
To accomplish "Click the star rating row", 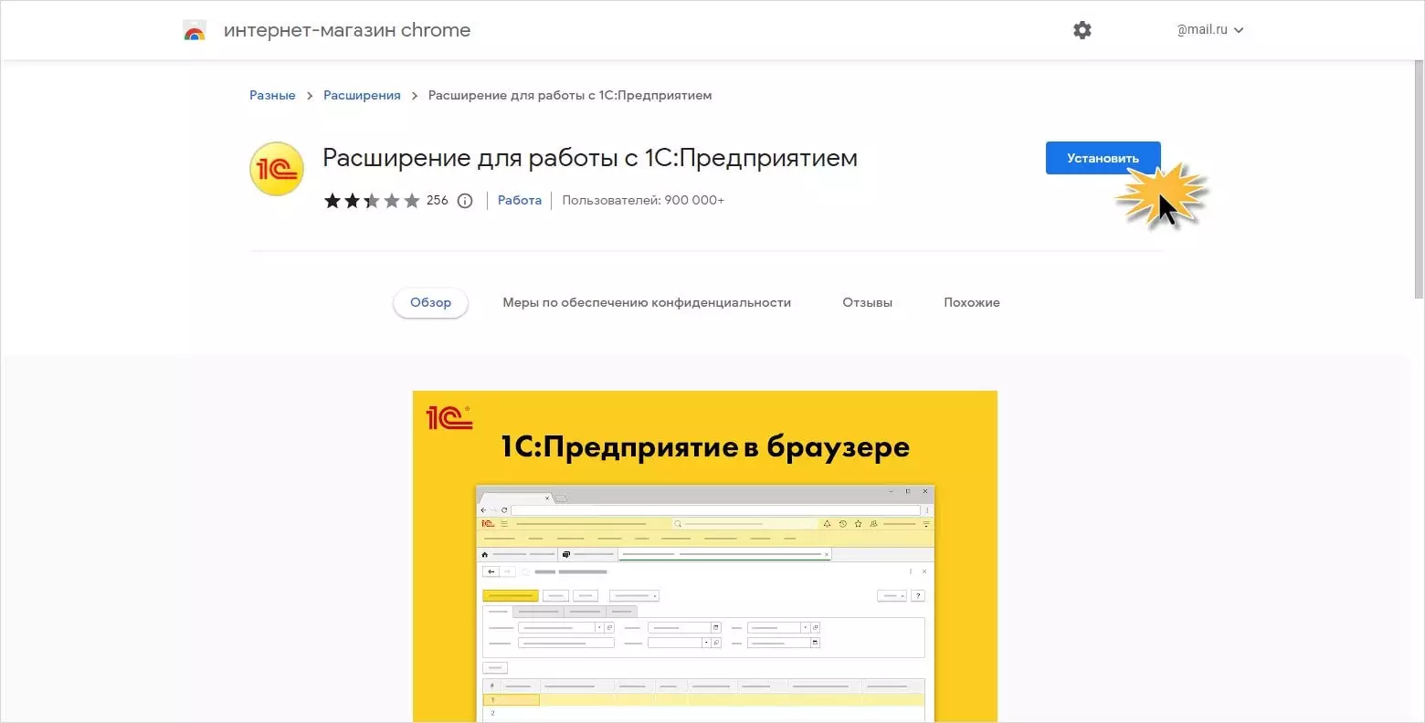I will click(x=372, y=201).
